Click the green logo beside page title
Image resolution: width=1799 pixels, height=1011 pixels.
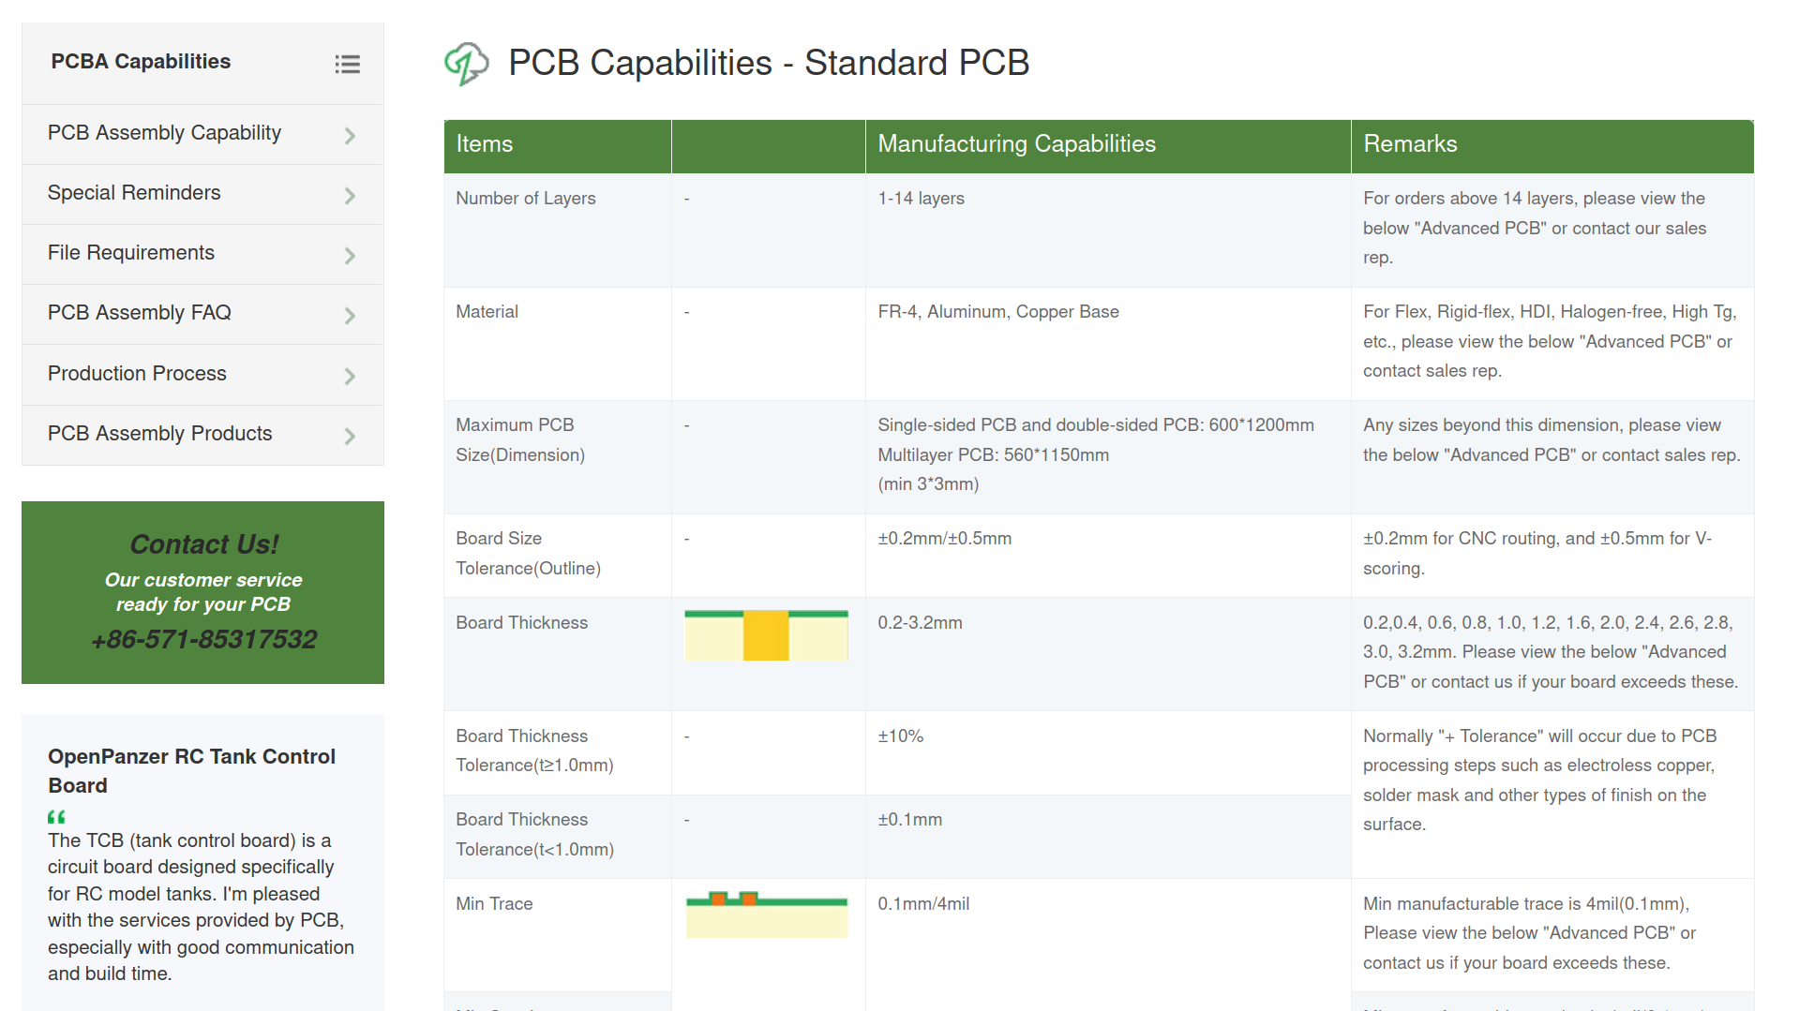(x=466, y=64)
